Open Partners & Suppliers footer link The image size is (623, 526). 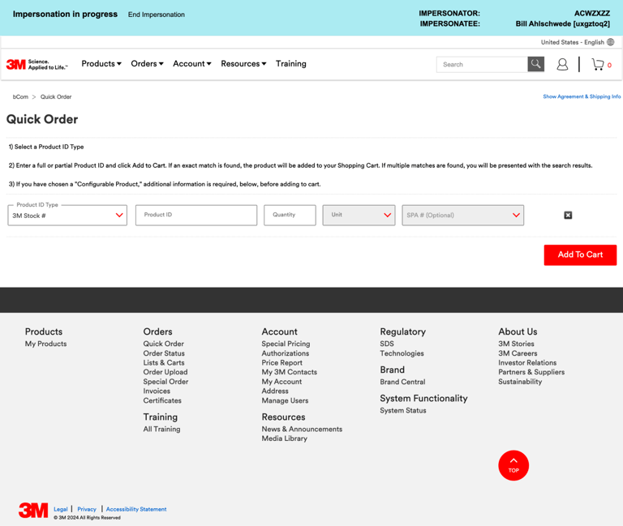(x=531, y=372)
